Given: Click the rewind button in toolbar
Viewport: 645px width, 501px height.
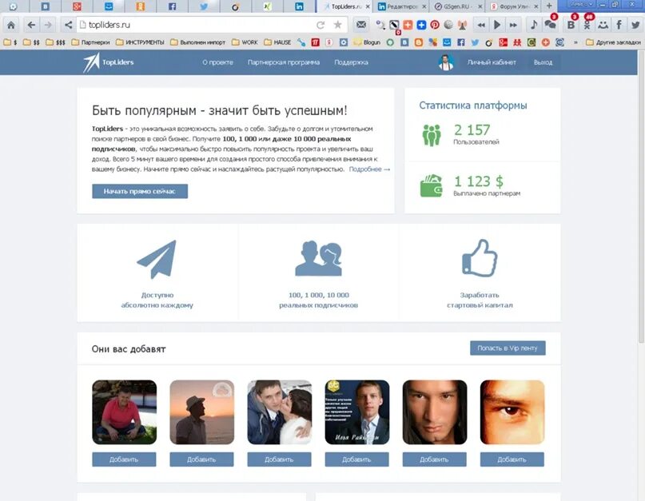Looking at the screenshot, I should (x=481, y=25).
